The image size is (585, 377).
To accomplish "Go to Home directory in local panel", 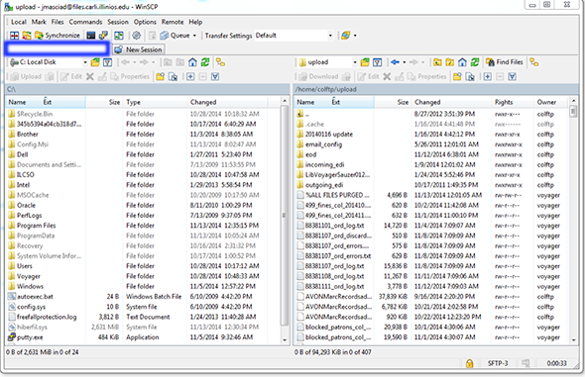I will [192, 62].
